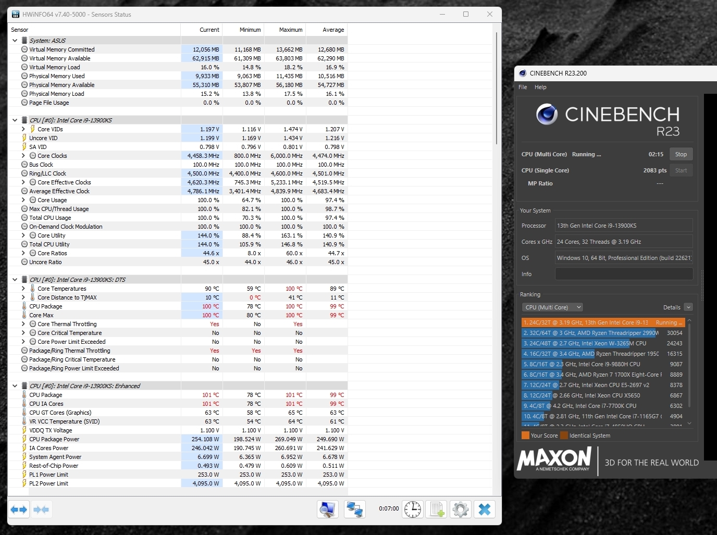Select the Xeon W-3265M ranking entry

point(603,343)
